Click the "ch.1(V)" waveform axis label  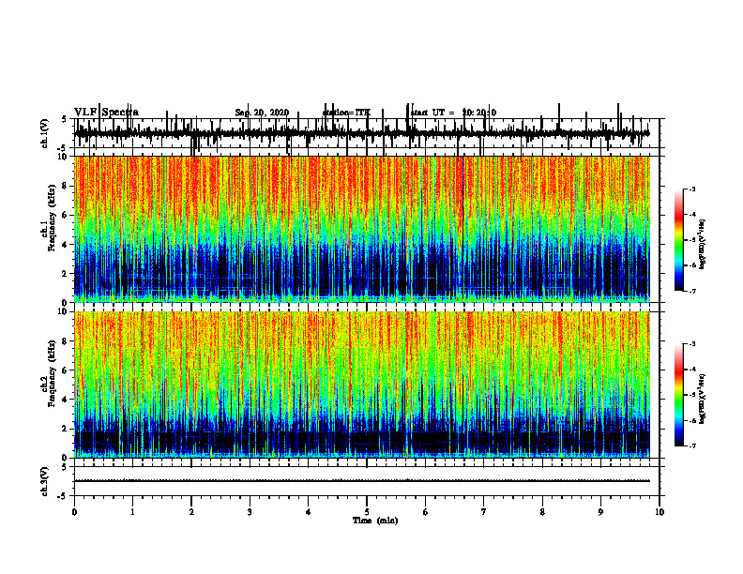point(44,133)
